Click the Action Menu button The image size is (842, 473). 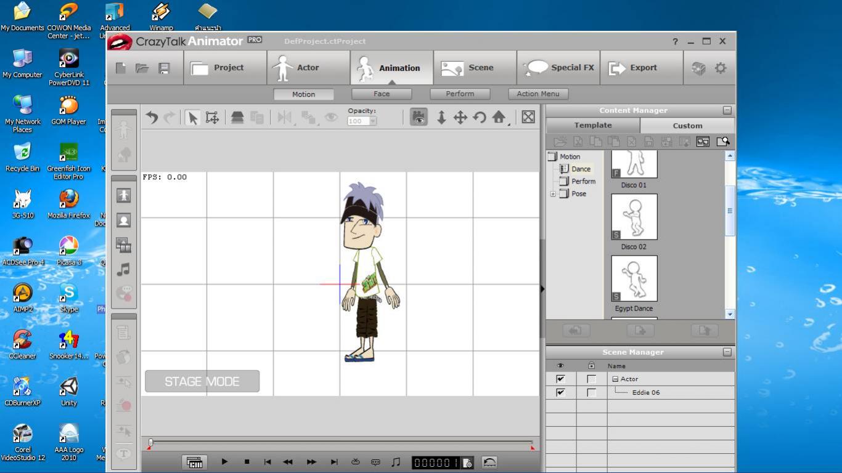(538, 94)
